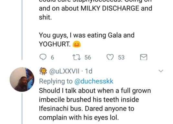View @uLXXVII profile picture
173x124 pixels.
22,80
